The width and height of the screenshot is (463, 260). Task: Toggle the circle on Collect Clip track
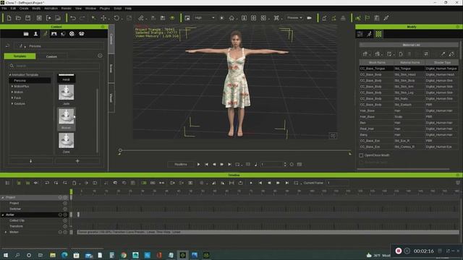pyautogui.click(x=65, y=220)
